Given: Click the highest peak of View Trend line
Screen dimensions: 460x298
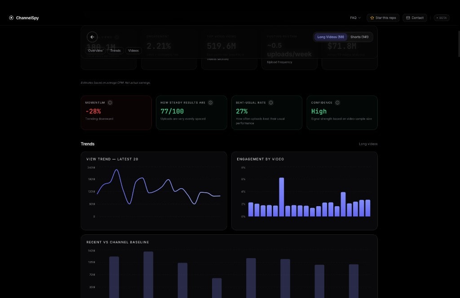Looking at the screenshot, I should pyautogui.click(x=116, y=170).
